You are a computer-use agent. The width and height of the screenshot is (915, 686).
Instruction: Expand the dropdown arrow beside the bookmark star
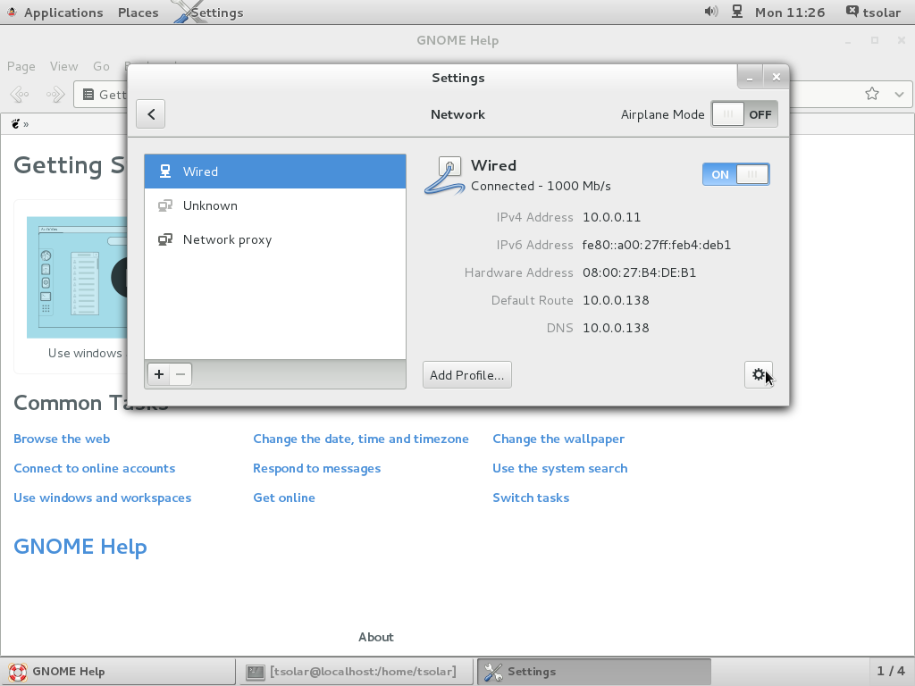(899, 94)
